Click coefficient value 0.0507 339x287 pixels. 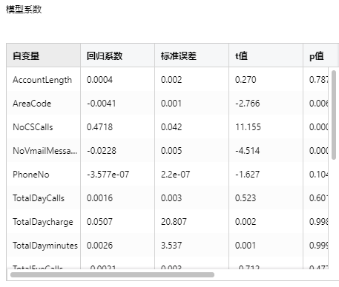(x=99, y=222)
